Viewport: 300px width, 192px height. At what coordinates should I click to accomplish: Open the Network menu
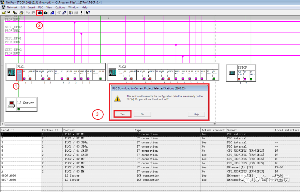(12, 7)
